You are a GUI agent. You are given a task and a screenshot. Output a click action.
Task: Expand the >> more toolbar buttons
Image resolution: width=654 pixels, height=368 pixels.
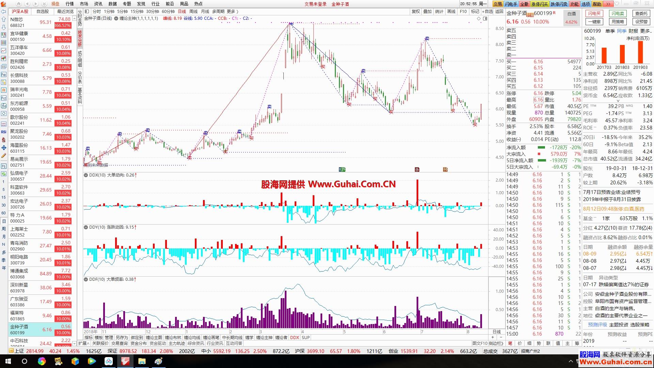tap(608, 4)
